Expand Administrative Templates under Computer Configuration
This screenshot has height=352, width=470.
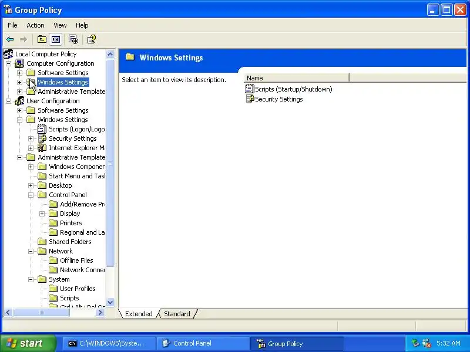[x=19, y=92]
